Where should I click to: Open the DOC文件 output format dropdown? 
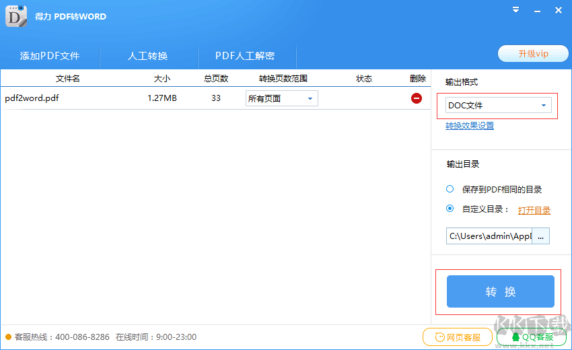(x=498, y=106)
